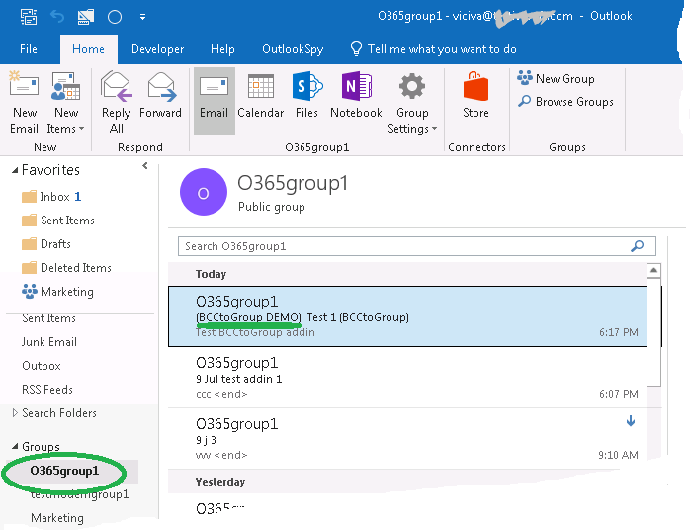Select the Email view of the group
The width and height of the screenshot is (690, 530).
coord(215,101)
